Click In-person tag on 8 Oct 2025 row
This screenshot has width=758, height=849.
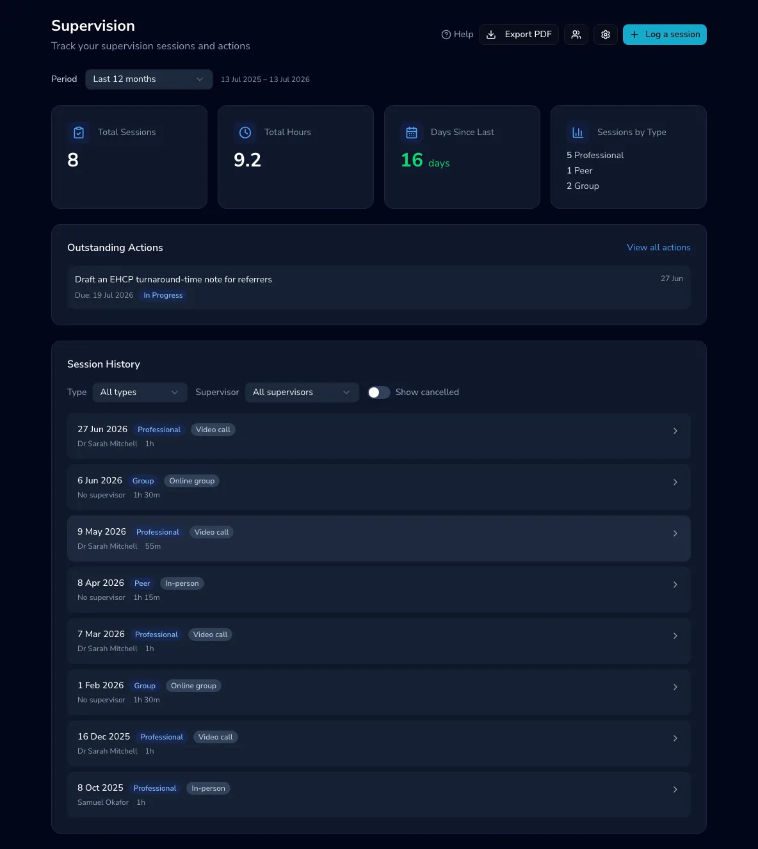[208, 788]
